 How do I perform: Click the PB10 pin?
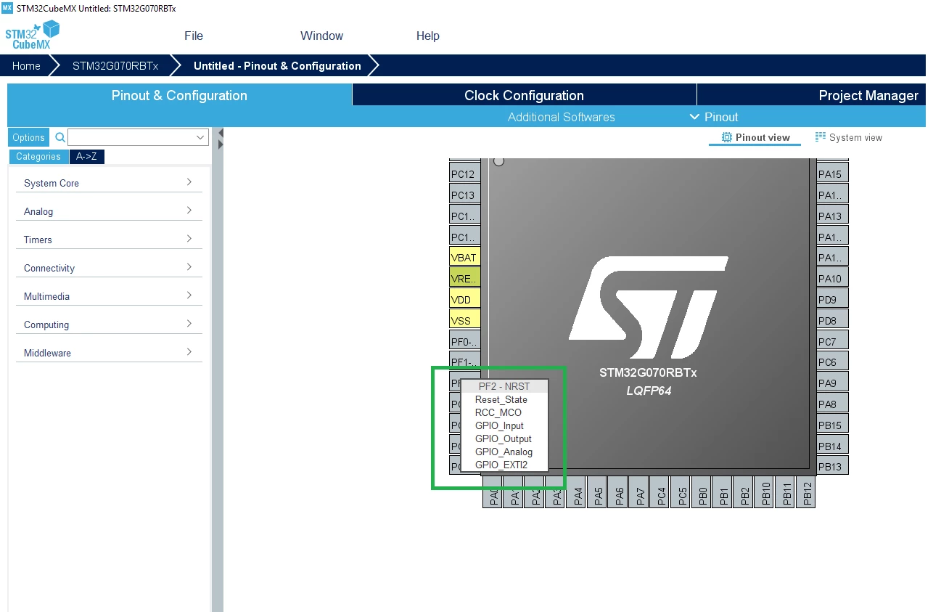pos(764,492)
